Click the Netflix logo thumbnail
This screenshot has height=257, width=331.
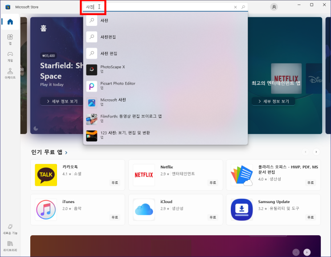click(x=144, y=175)
